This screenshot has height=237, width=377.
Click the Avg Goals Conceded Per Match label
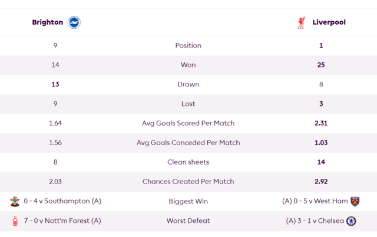[188, 143]
